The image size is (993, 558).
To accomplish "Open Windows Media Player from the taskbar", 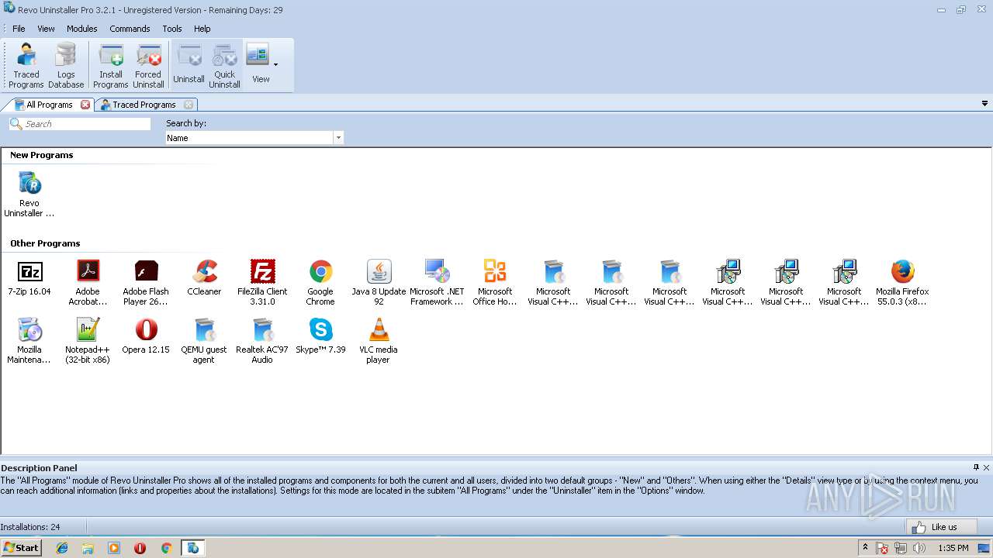I will pyautogui.click(x=114, y=548).
